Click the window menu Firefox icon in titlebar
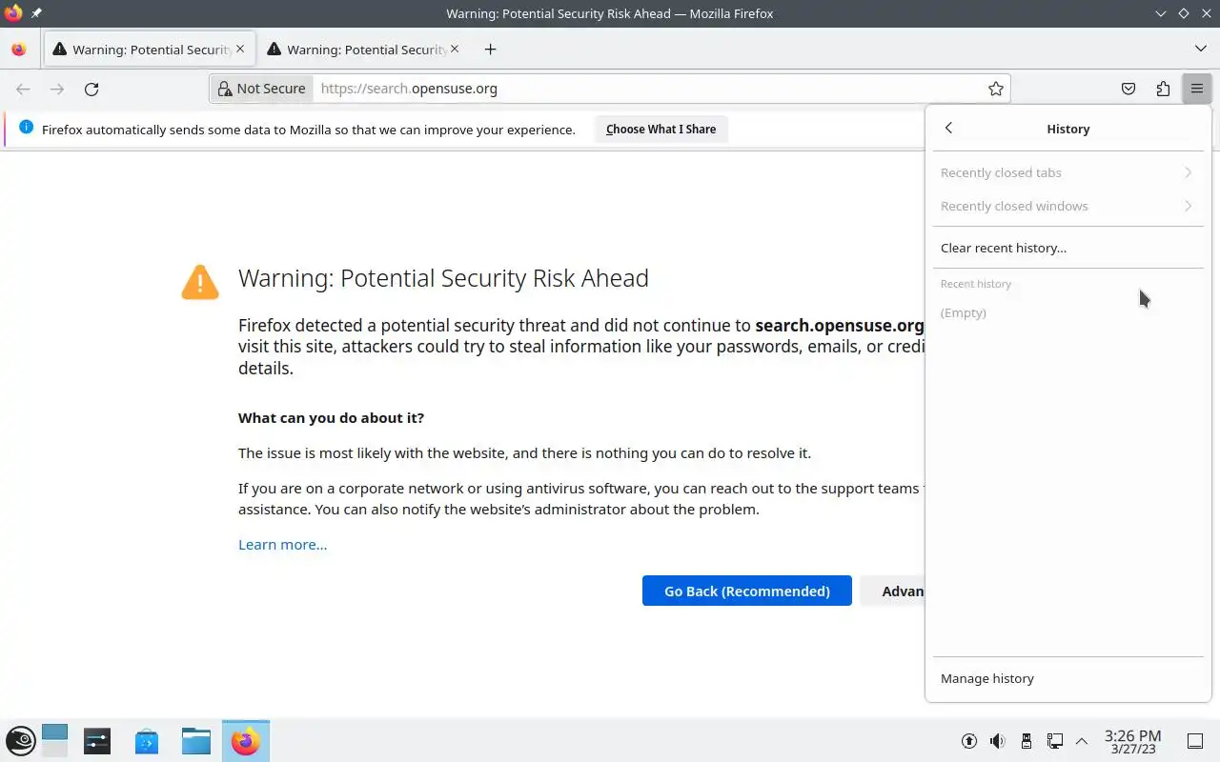Viewport: 1220px width, 762px height. 13,13
